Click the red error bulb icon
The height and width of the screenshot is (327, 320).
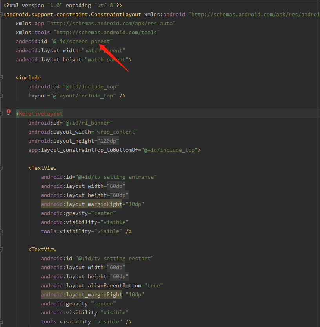9,112
